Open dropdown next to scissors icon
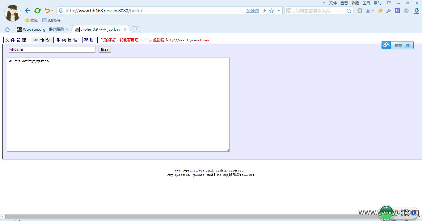 click(x=373, y=11)
